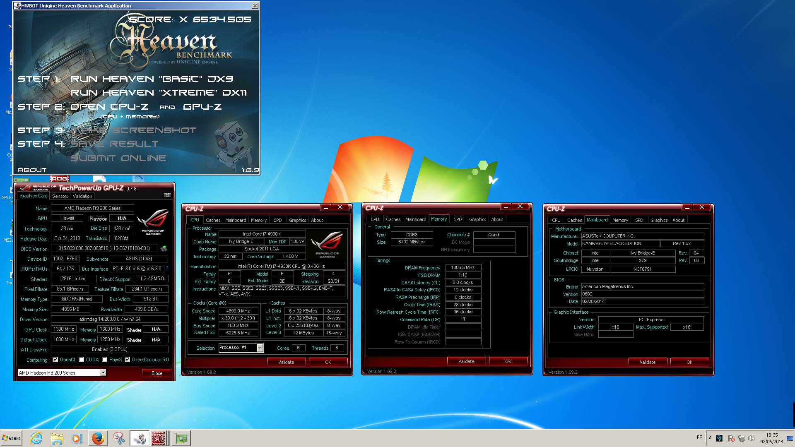
Task: Open SPD tab in Memory CPU-Z window
Action: [458, 219]
